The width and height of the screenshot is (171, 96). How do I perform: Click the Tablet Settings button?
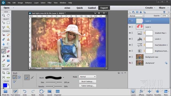point(88,86)
